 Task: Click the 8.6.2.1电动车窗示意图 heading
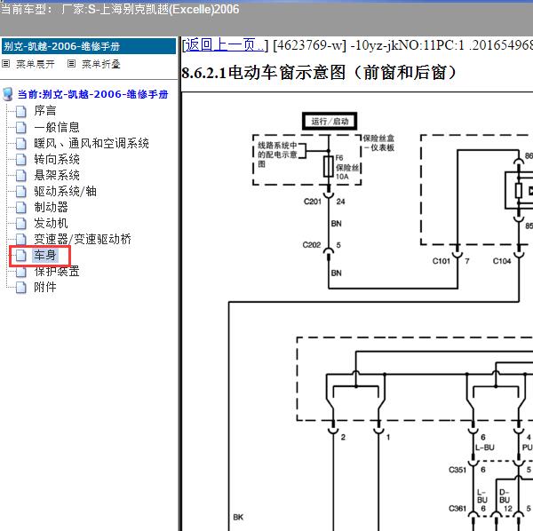(x=319, y=72)
